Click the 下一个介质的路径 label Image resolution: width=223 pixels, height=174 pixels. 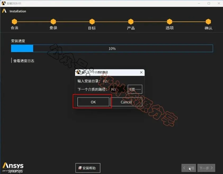click(x=92, y=89)
